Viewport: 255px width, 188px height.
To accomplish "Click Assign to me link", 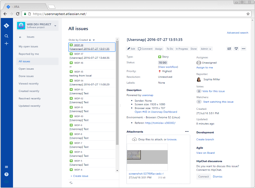I will (x=205, y=68).
